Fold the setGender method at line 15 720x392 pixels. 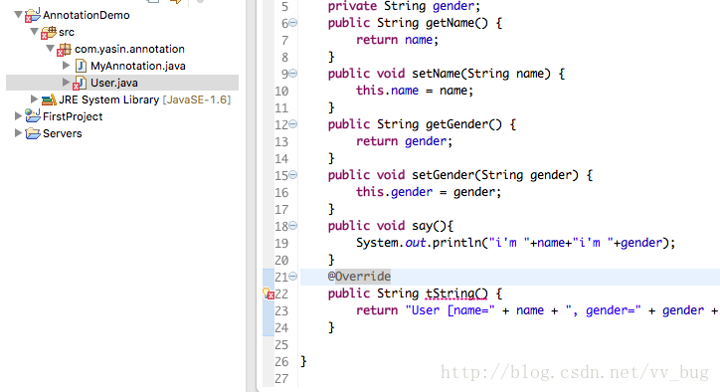293,175
